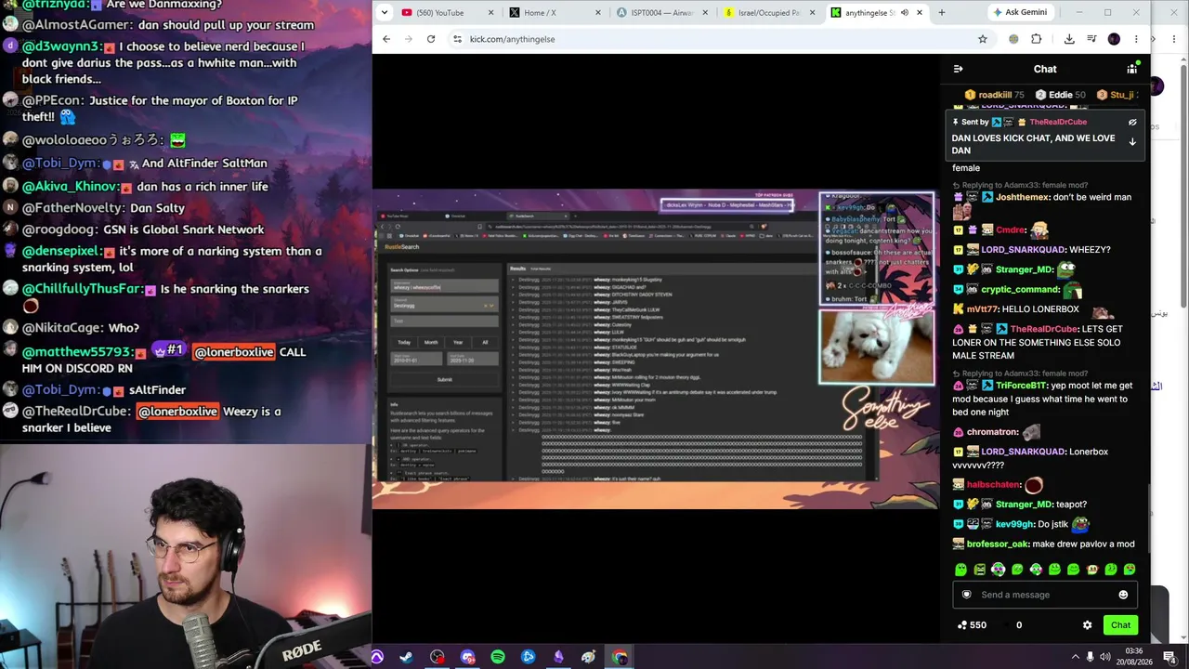This screenshot has width=1189, height=669.
Task: Open the chat viewers list icon
Action: (x=1131, y=69)
